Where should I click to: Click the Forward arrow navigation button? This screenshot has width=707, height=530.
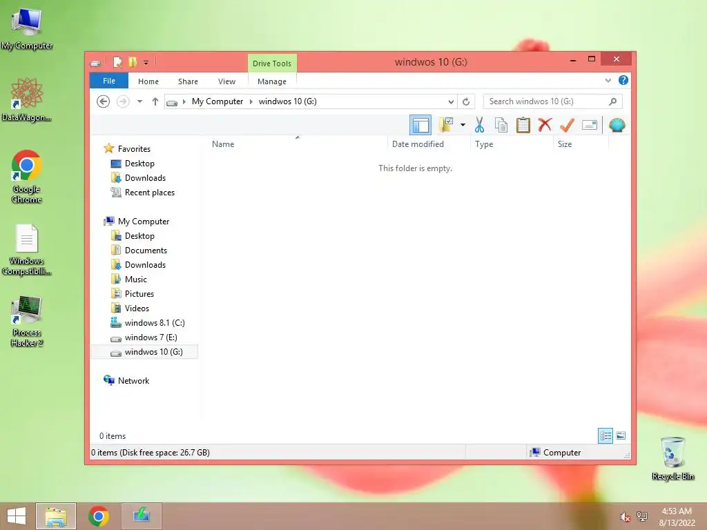(123, 101)
